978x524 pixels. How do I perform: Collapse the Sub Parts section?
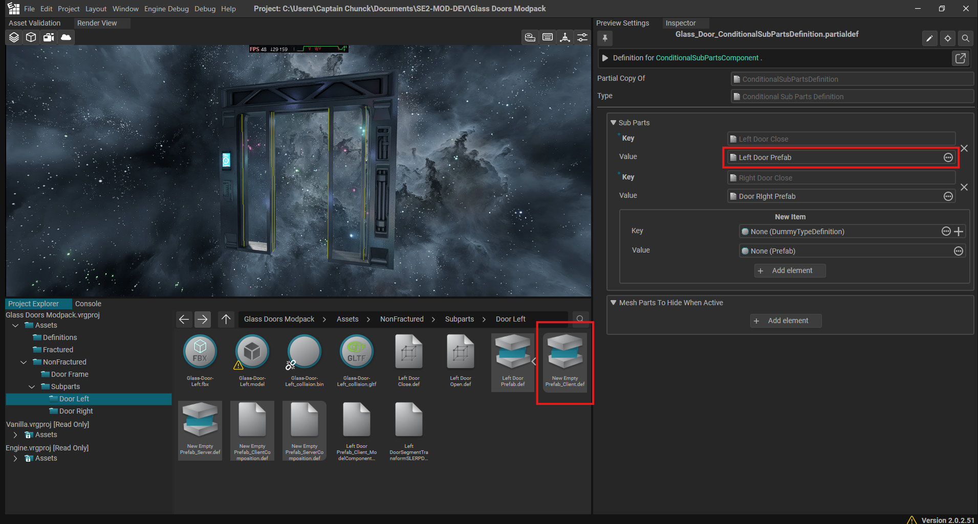click(x=613, y=123)
